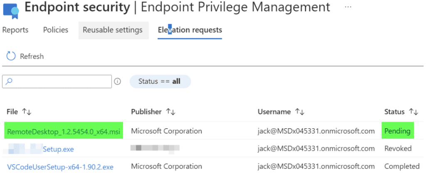The width and height of the screenshot is (426, 176).
Task: Open the search info tooltip icon
Action: coord(117,82)
